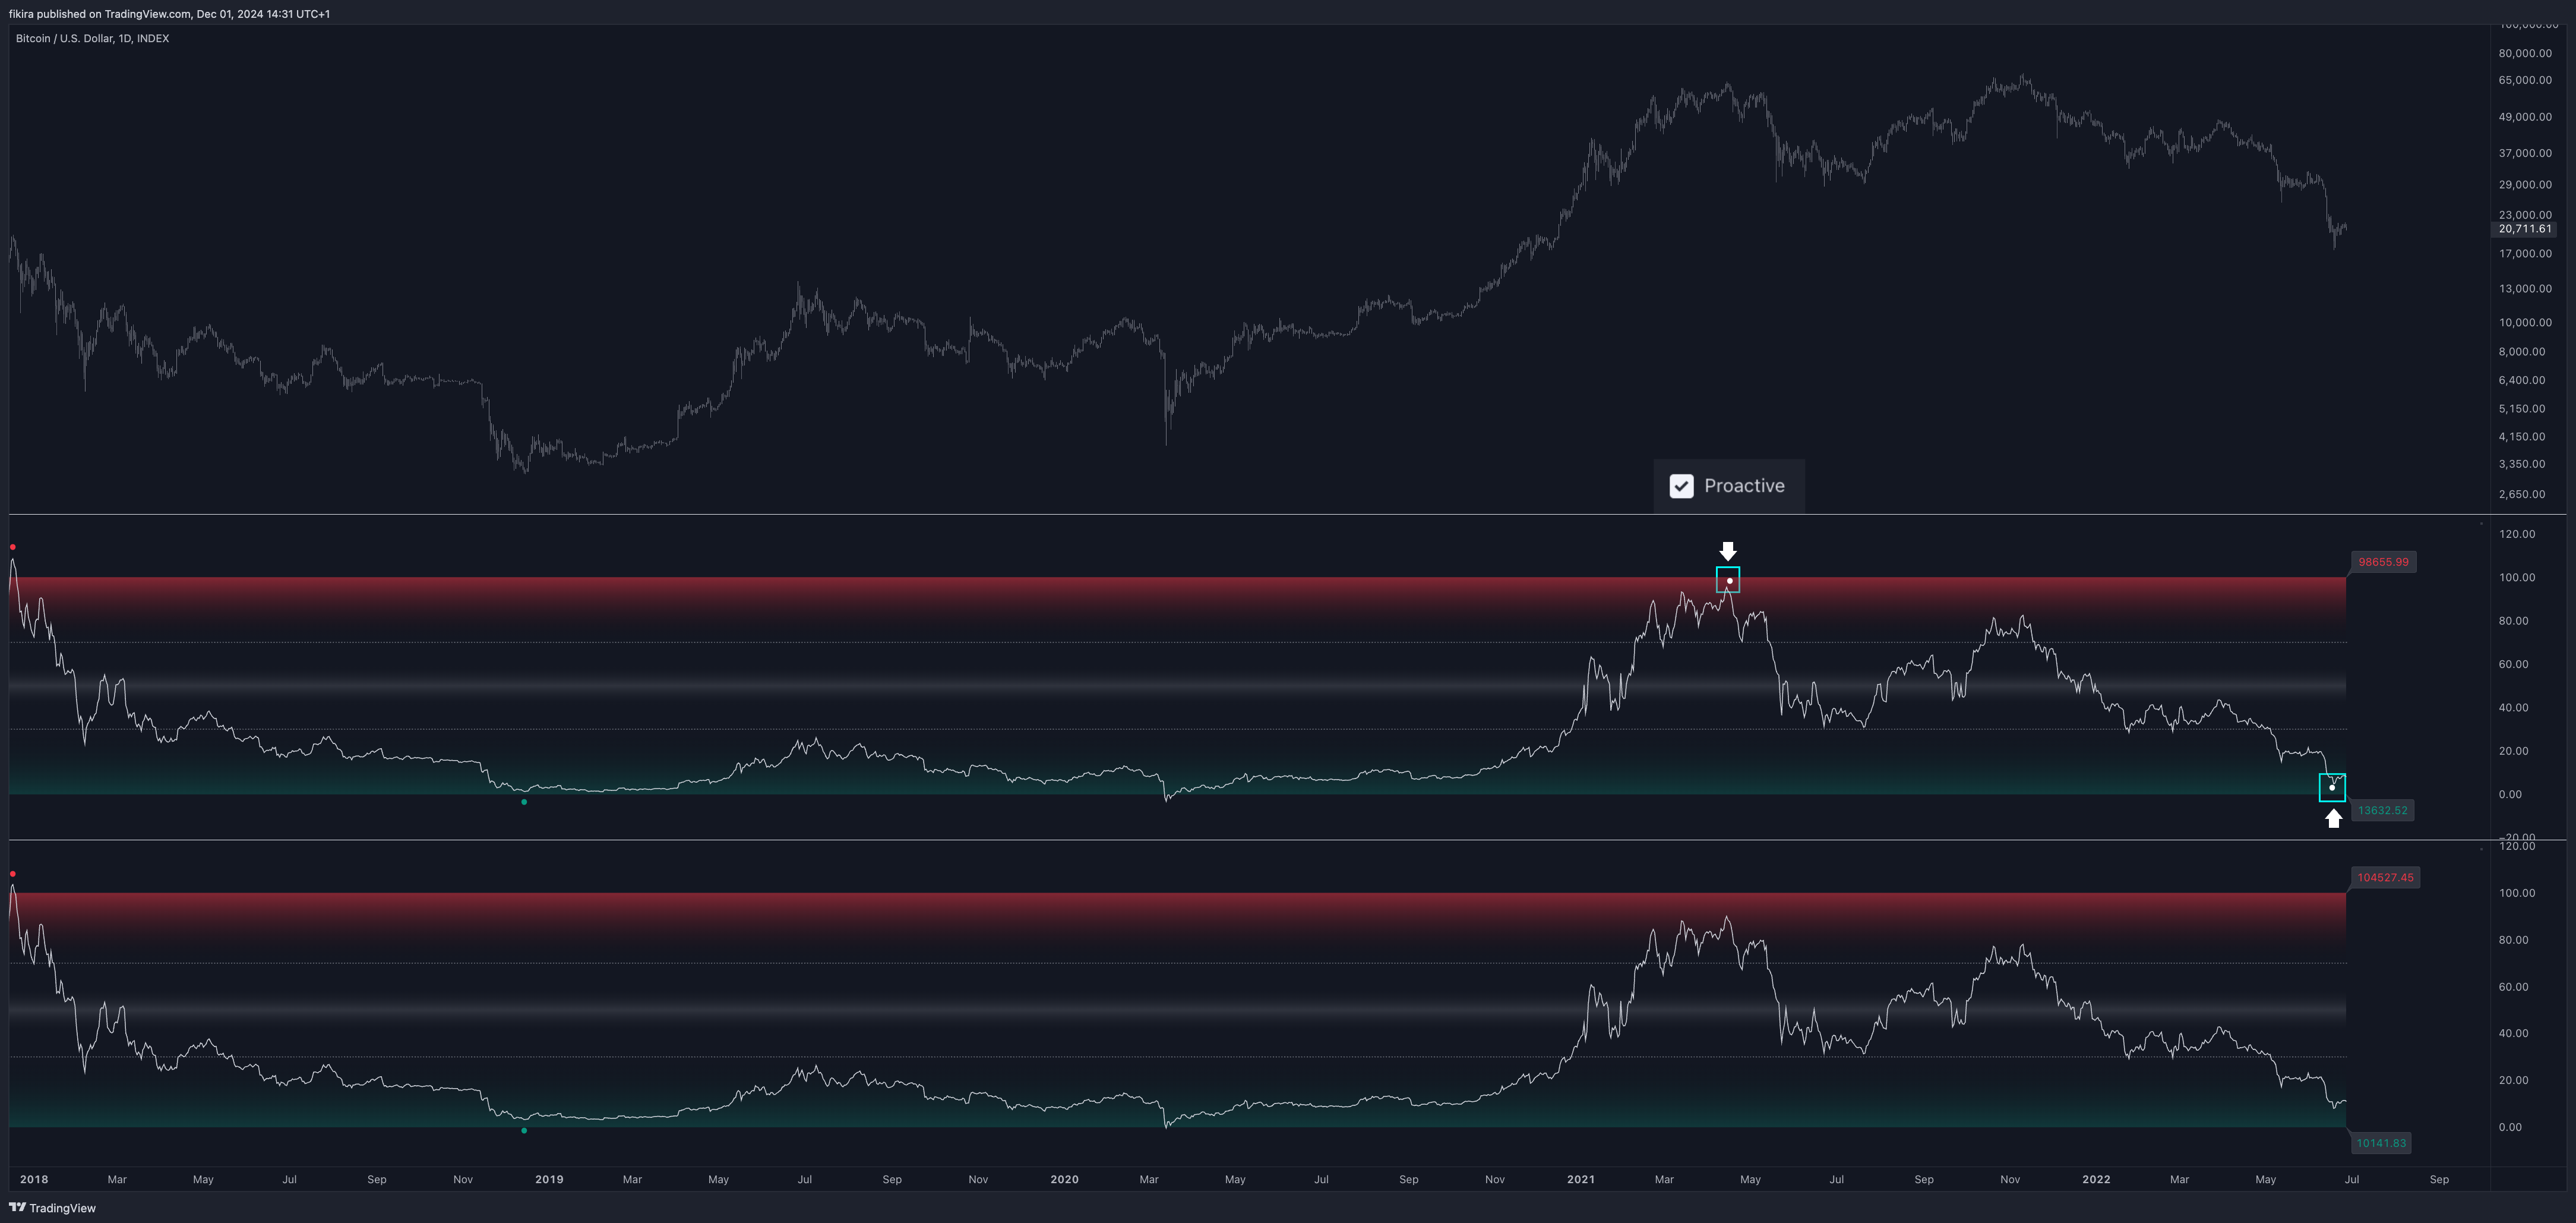Click the 100.00 level in middle pane axis

coord(2517,578)
